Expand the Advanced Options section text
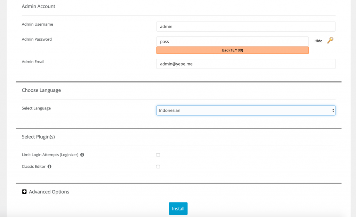The height and width of the screenshot is (217, 356). pos(49,192)
